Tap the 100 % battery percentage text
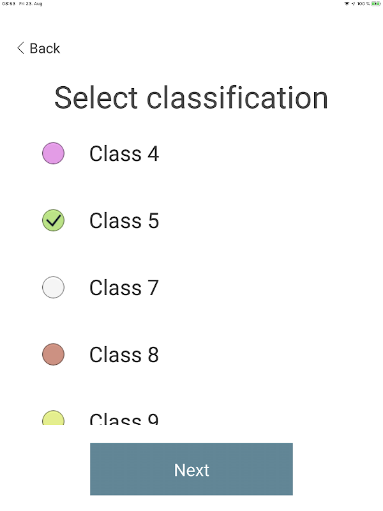383x511 pixels. pos(364,4)
